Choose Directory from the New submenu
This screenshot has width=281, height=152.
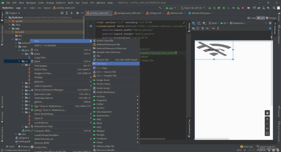point(102,64)
